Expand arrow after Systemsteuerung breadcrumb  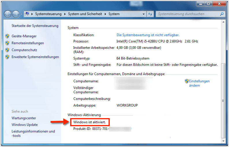point(65,14)
